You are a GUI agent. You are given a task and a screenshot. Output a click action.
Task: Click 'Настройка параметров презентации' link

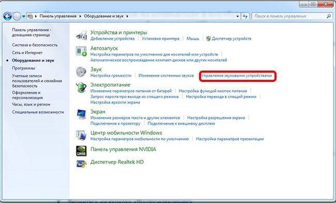(230, 139)
